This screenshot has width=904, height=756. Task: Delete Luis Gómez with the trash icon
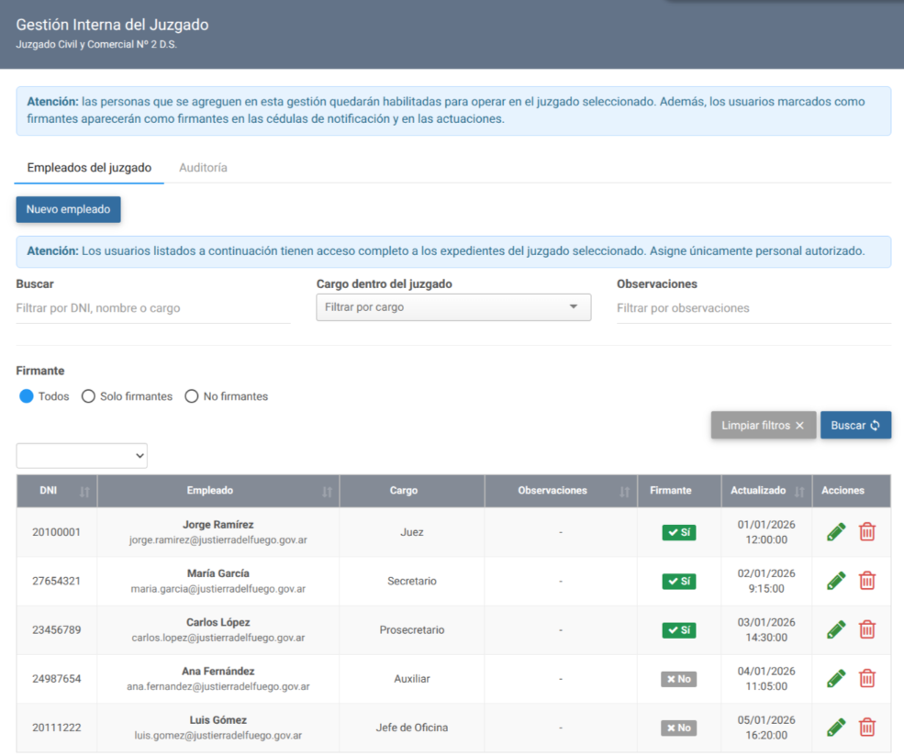866,728
